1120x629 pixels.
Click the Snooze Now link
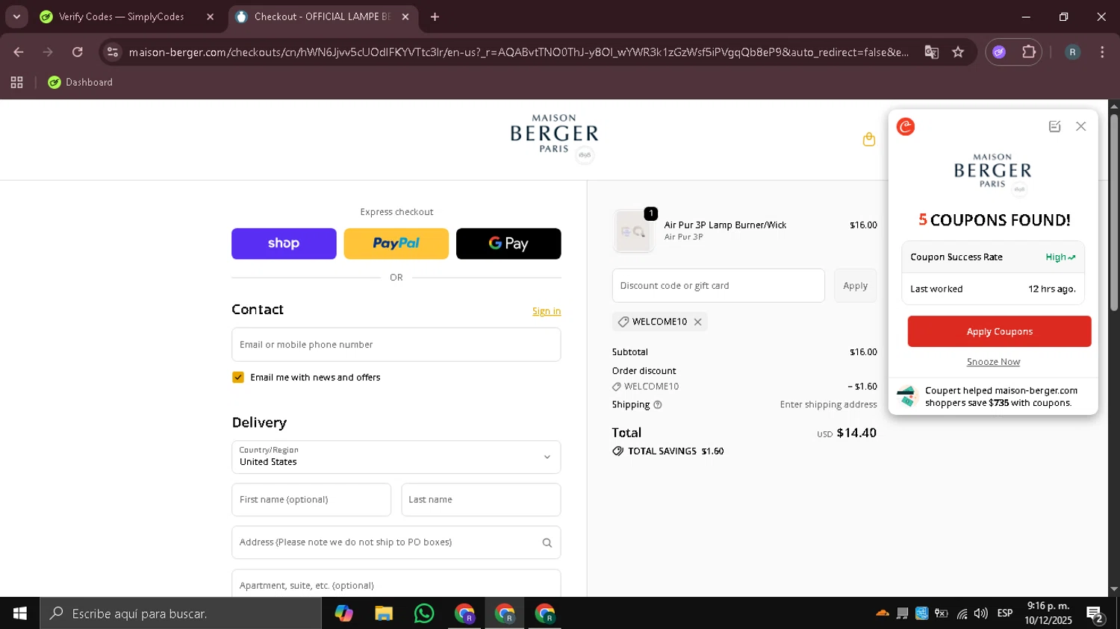tap(993, 362)
